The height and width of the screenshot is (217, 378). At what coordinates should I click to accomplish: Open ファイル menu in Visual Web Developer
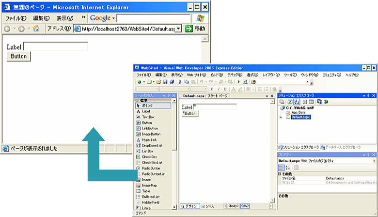point(143,75)
